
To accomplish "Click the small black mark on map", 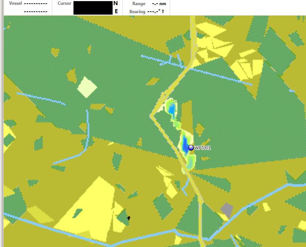I will pyautogui.click(x=128, y=218).
